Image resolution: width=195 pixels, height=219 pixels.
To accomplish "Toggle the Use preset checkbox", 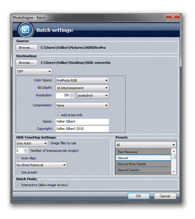I will tap(18, 172).
